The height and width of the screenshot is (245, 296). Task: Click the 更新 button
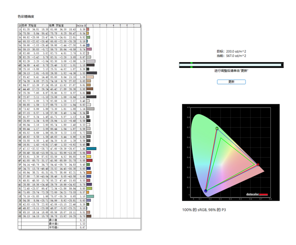coord(231,82)
